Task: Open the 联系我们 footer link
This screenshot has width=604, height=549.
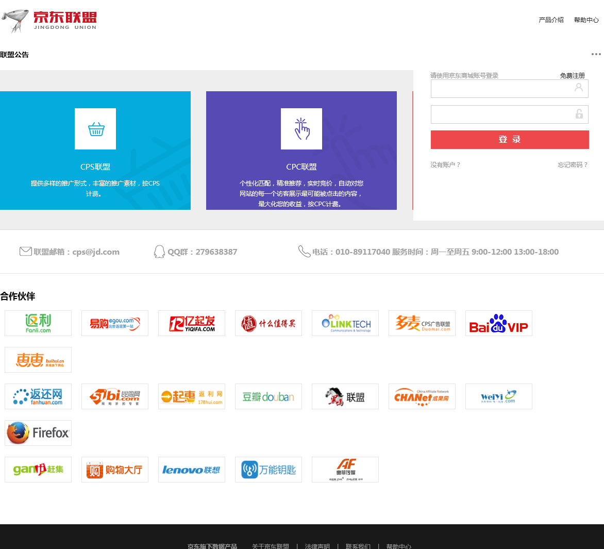Action: (x=358, y=546)
